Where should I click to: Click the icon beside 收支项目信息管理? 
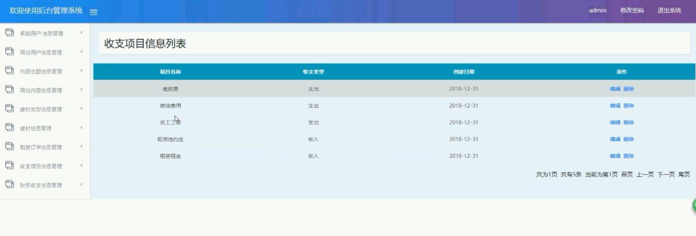point(9,165)
